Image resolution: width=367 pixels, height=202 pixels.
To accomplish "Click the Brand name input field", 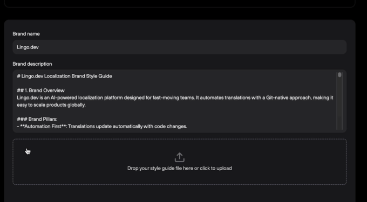I will (180, 47).
